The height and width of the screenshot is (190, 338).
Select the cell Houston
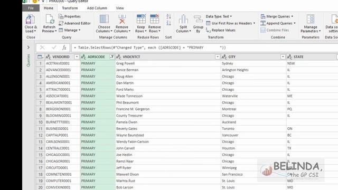coord(253,148)
